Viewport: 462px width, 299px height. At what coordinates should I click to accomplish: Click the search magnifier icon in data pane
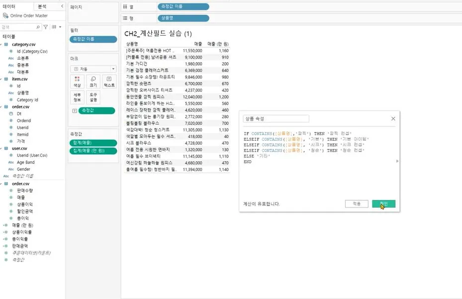[38, 27]
